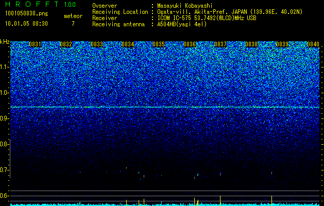
Task: Click the 0831 time marker
Action: pos(35,44)
